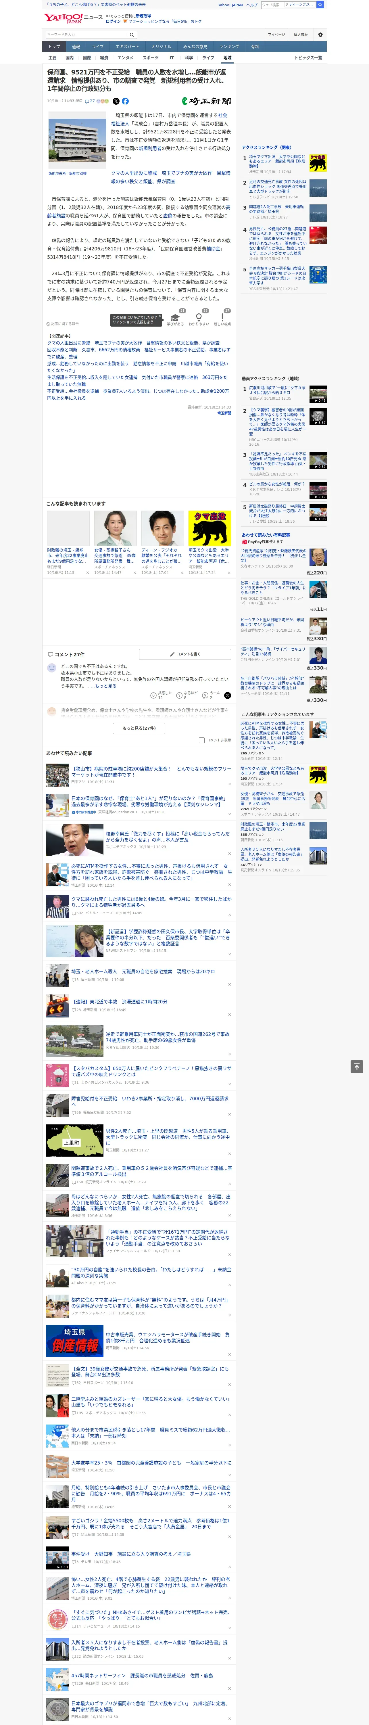Open the エキスパート navigation tab
This screenshot has width=369, height=1725.
[127, 47]
